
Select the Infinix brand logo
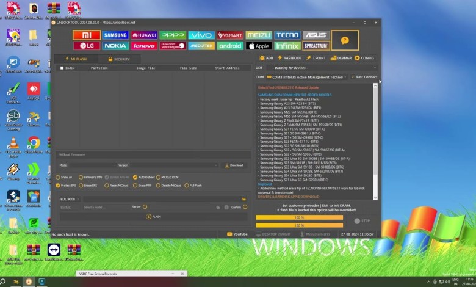click(287, 46)
